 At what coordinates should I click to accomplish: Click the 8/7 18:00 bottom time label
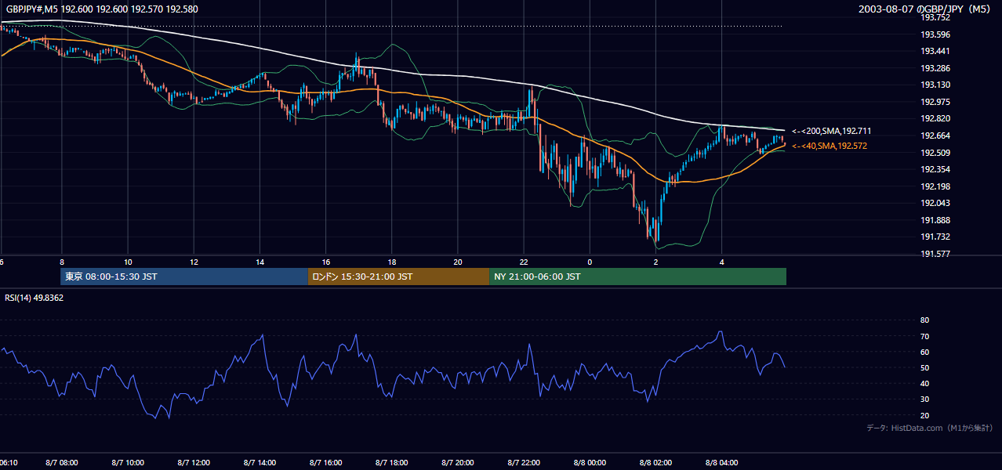393,463
